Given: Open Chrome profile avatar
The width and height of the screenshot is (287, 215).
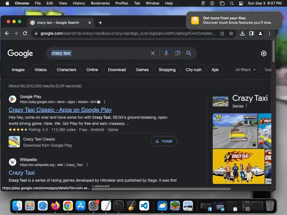Looking at the screenshot, I should (x=260, y=33).
